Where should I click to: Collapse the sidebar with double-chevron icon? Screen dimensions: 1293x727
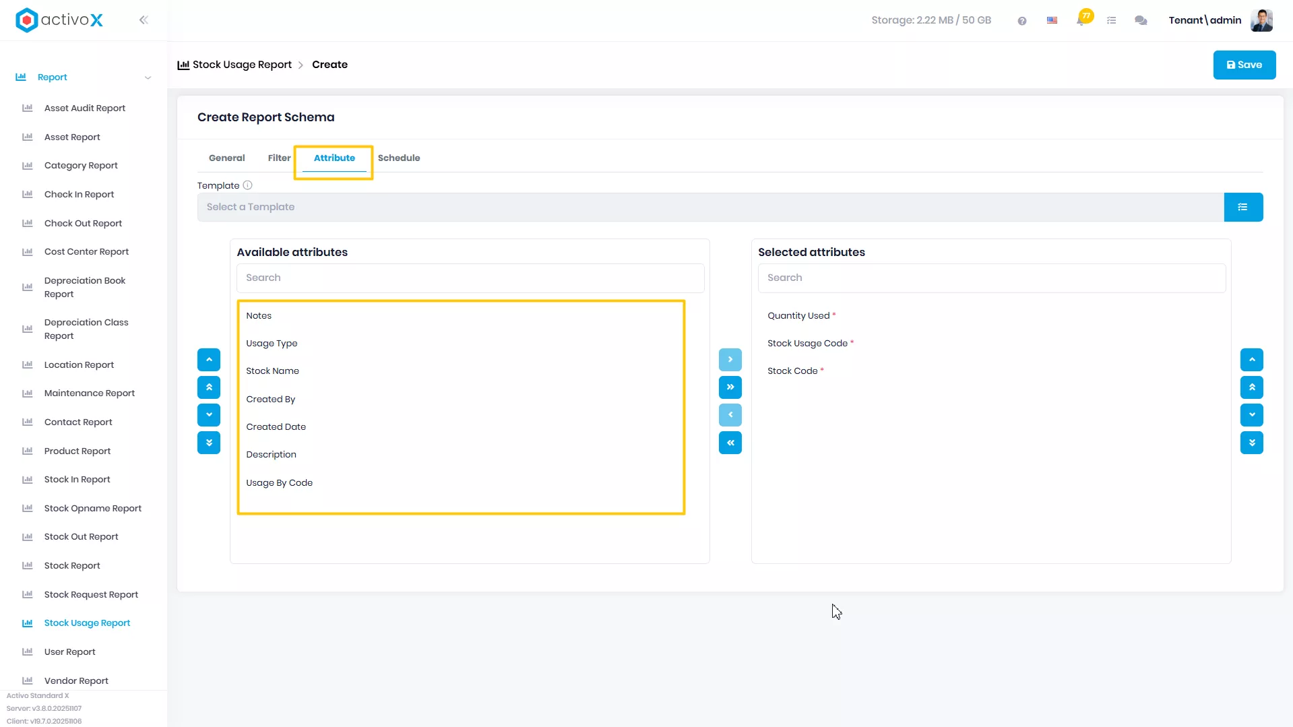(144, 20)
